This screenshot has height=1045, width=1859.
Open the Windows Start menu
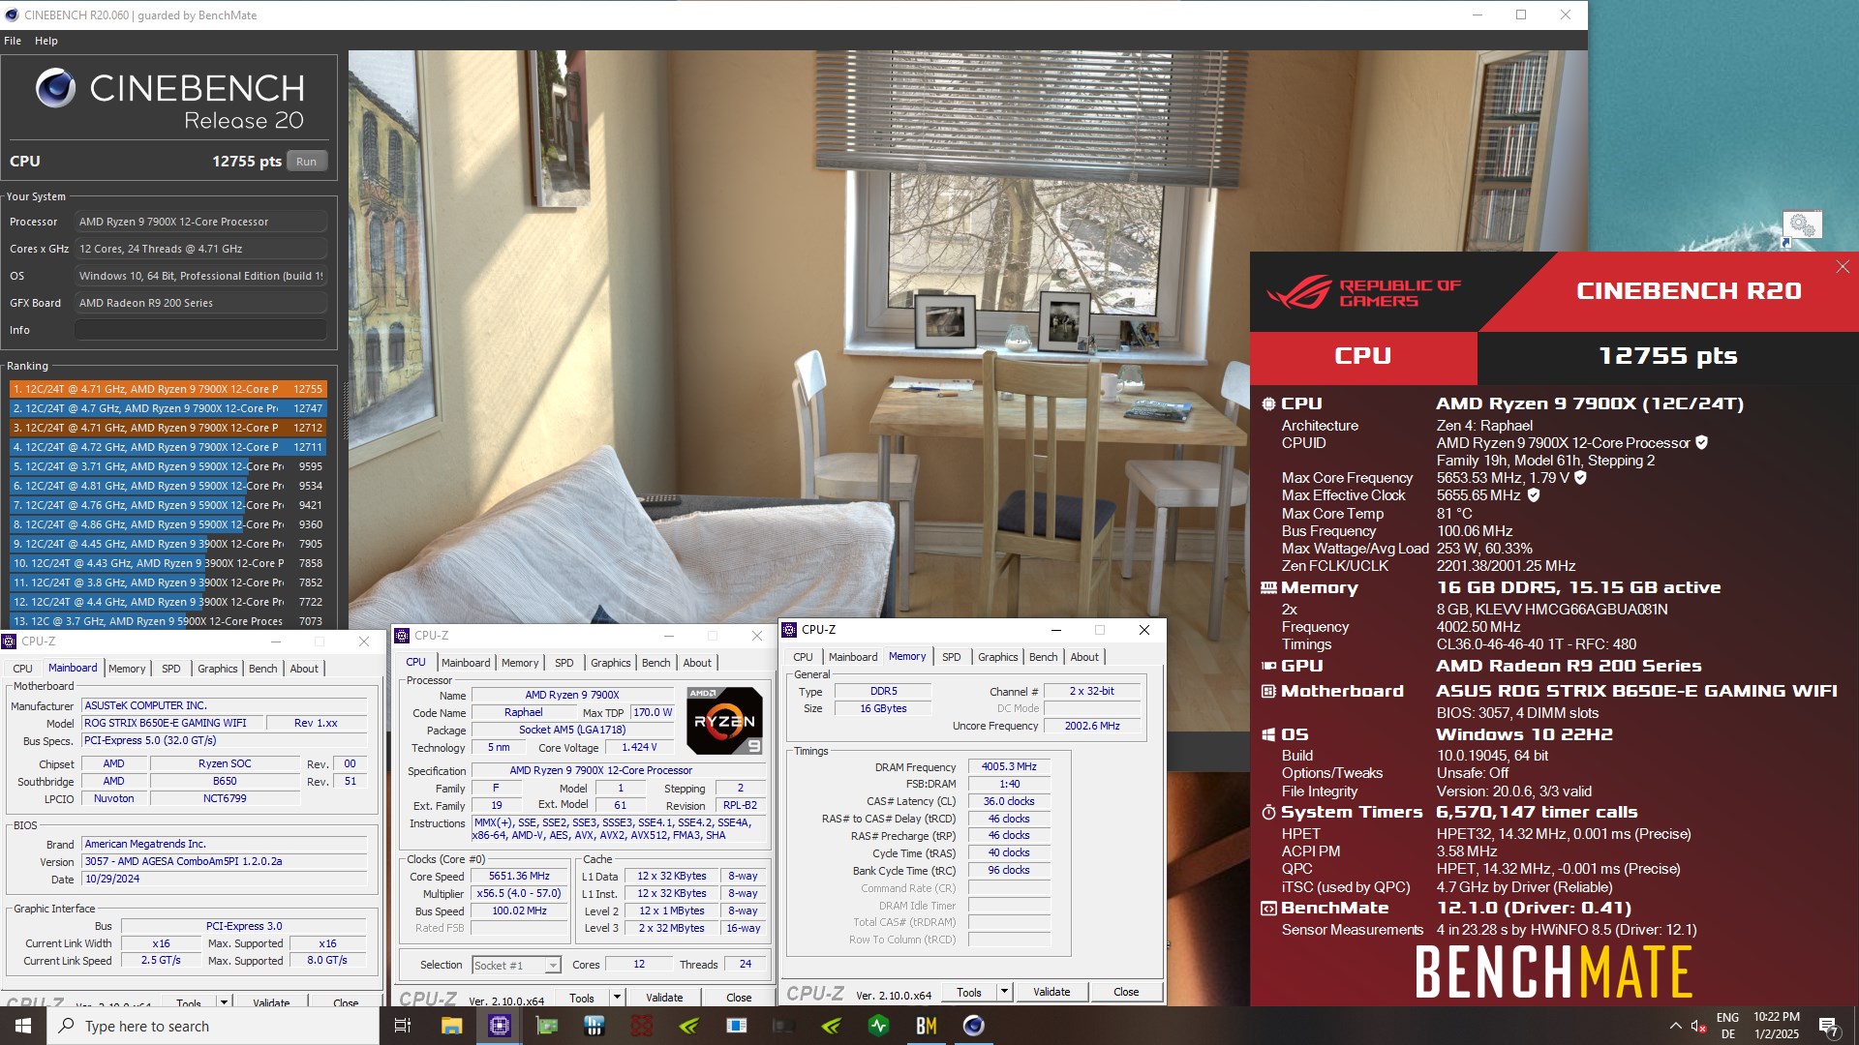point(23,1026)
